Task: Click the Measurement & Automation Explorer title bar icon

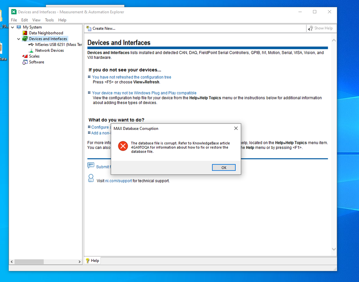Action: click(x=14, y=12)
